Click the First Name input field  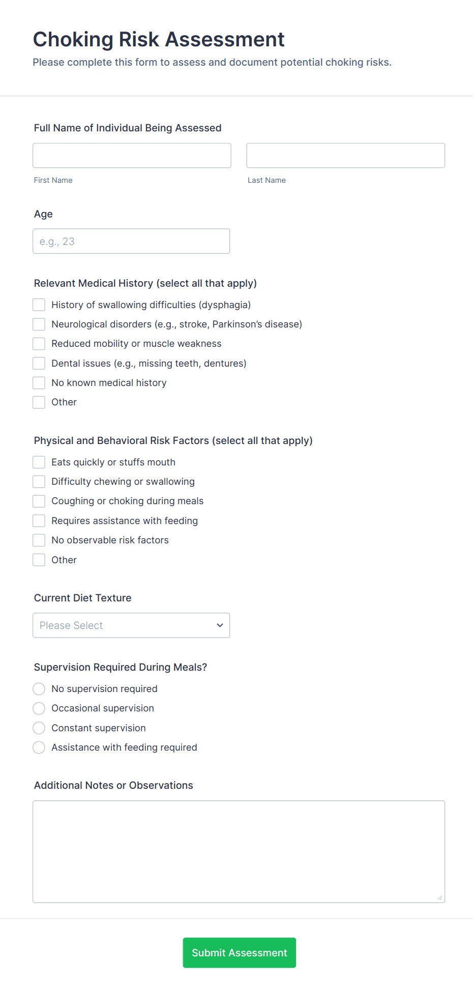pyautogui.click(x=132, y=155)
